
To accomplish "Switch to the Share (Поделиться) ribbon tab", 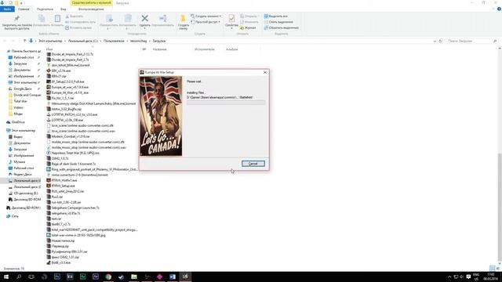I will (x=45, y=9).
